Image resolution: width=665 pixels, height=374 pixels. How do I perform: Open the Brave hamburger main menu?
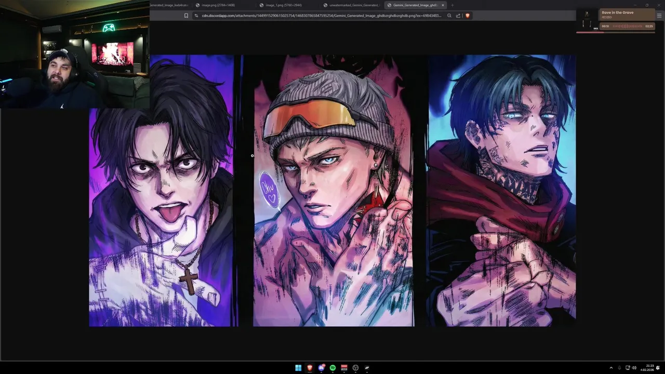pyautogui.click(x=659, y=16)
